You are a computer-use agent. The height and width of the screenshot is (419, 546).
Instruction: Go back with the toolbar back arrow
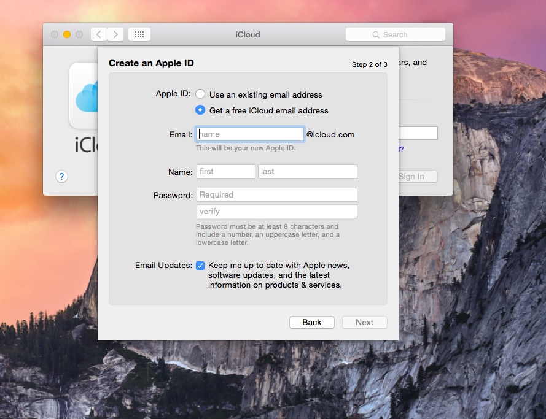pyautogui.click(x=99, y=34)
